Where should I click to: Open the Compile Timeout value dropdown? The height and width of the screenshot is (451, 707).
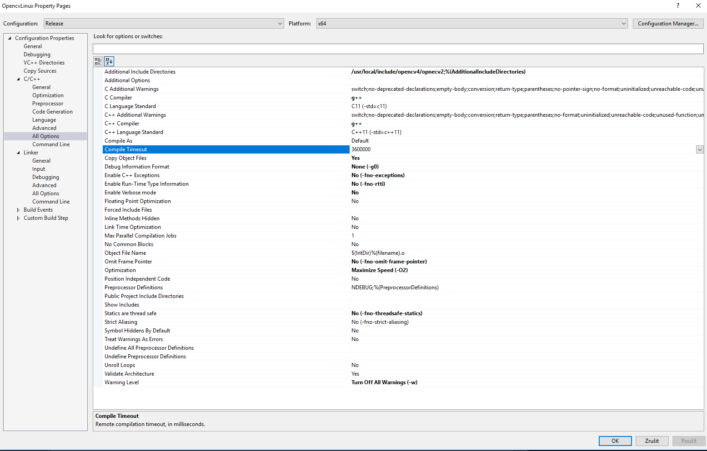click(699, 149)
